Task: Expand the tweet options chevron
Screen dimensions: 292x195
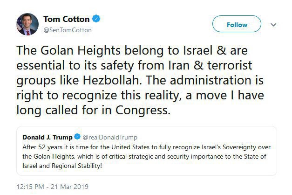Action: (x=273, y=25)
